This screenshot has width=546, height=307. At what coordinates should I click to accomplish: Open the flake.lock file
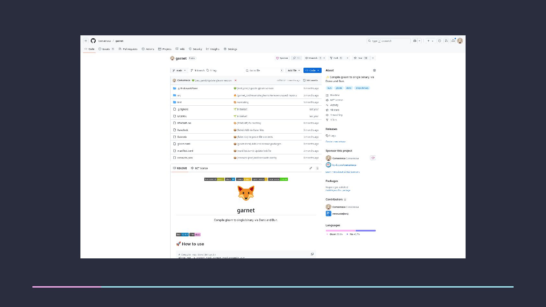[183, 130]
